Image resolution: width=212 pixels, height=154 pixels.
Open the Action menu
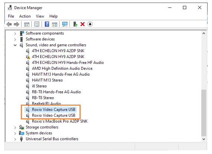click(25, 16)
